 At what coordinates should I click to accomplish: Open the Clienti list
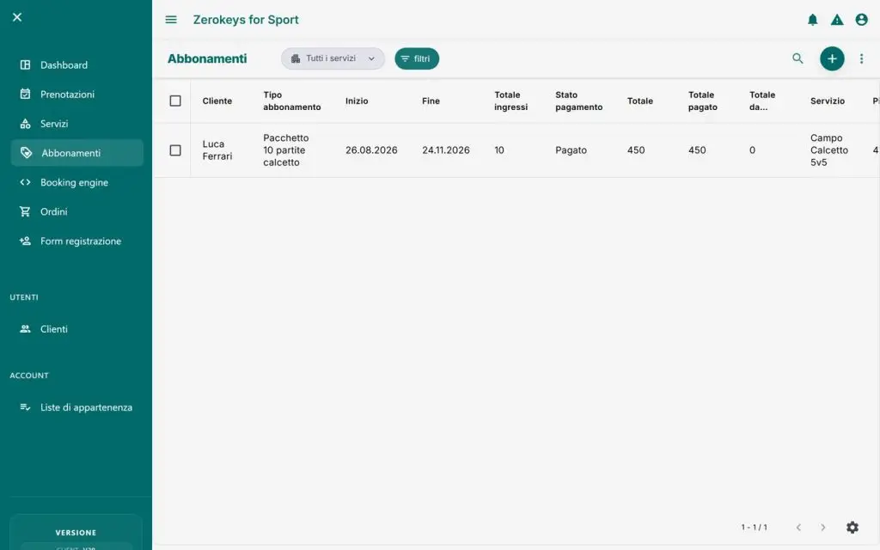(x=76, y=329)
